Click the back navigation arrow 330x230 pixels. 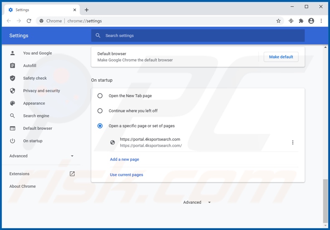tap(9, 21)
